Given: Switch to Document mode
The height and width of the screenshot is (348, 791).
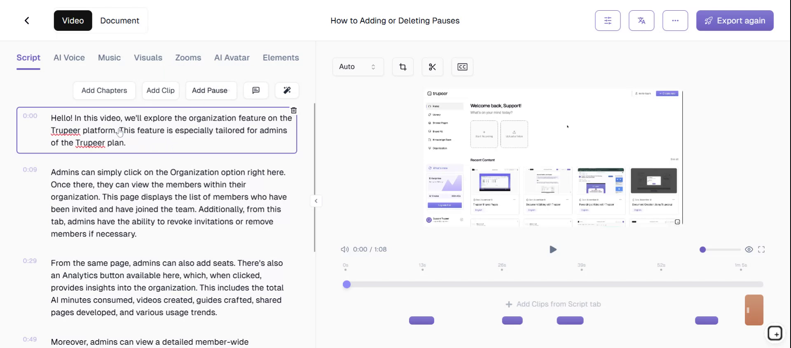Looking at the screenshot, I should (119, 21).
